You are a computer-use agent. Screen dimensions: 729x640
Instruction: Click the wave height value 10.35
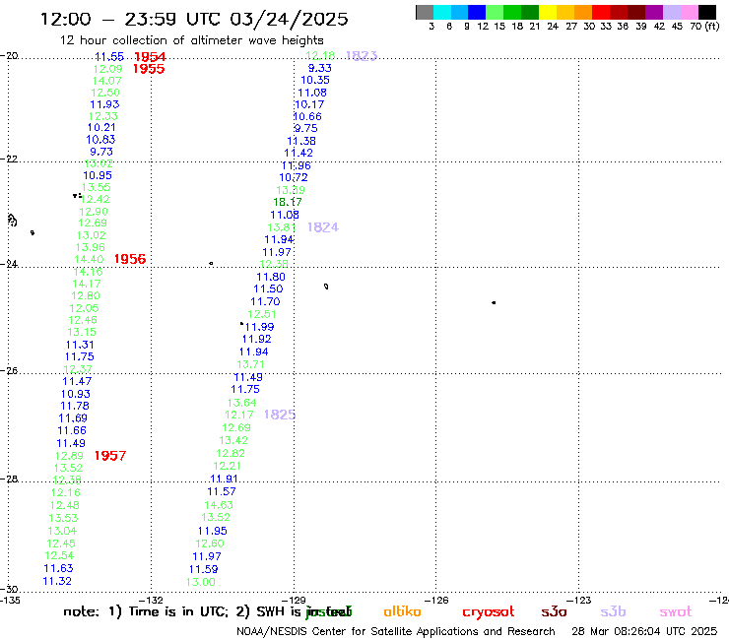pyautogui.click(x=315, y=81)
